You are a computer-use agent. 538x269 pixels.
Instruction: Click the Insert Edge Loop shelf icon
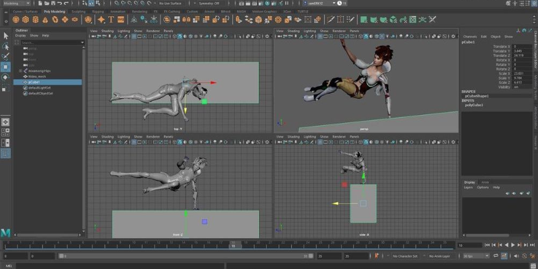coord(340,20)
